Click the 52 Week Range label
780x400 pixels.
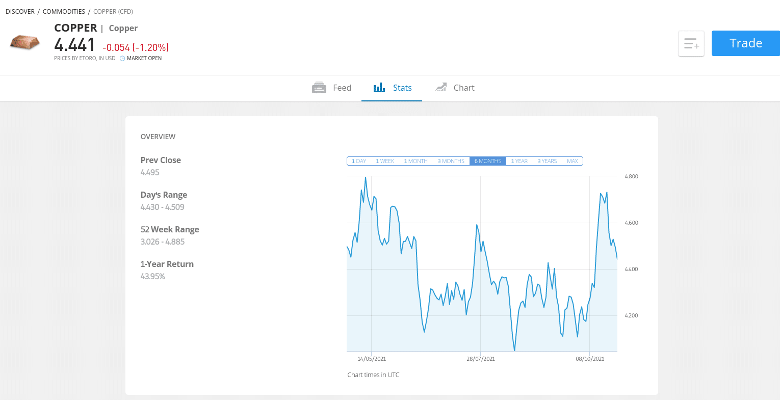tap(170, 229)
